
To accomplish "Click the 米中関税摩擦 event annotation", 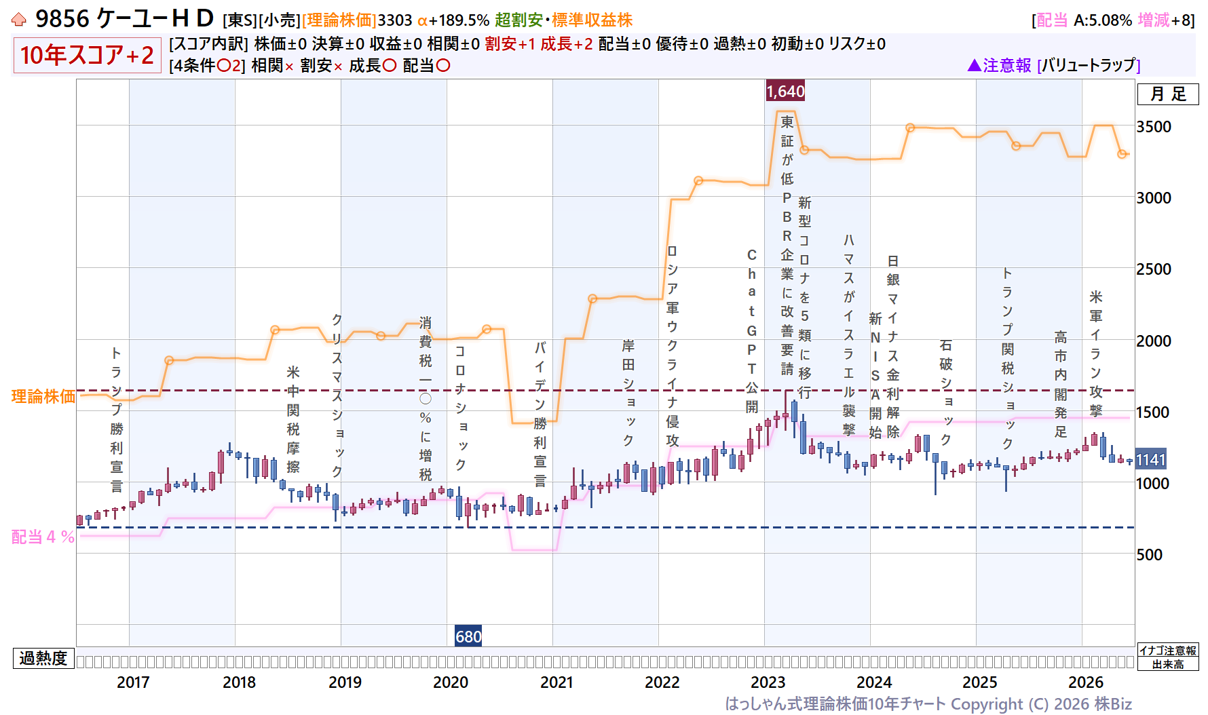I will point(293,419).
